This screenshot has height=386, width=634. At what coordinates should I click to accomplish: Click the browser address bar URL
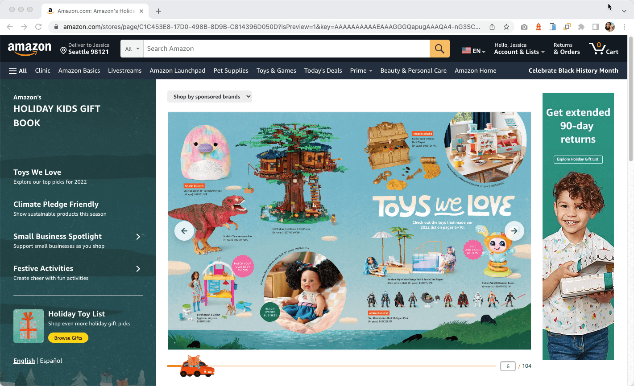click(x=271, y=27)
